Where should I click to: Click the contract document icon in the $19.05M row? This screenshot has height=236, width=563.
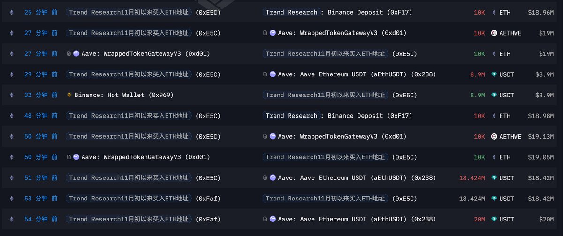click(69, 157)
